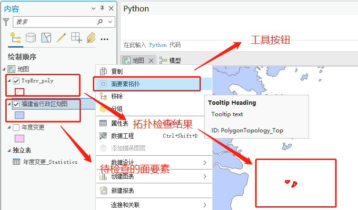Click the List By Data Source cylinder icon
358x210 pixels.
[x=30, y=38]
